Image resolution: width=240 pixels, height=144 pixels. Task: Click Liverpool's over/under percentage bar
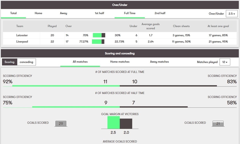(x=99, y=42)
